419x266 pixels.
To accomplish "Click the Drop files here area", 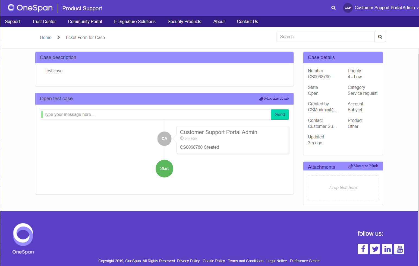I will pos(343,187).
